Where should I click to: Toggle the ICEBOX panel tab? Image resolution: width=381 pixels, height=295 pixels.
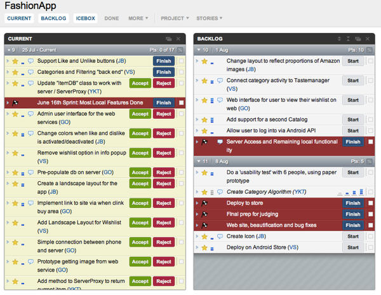(x=85, y=18)
